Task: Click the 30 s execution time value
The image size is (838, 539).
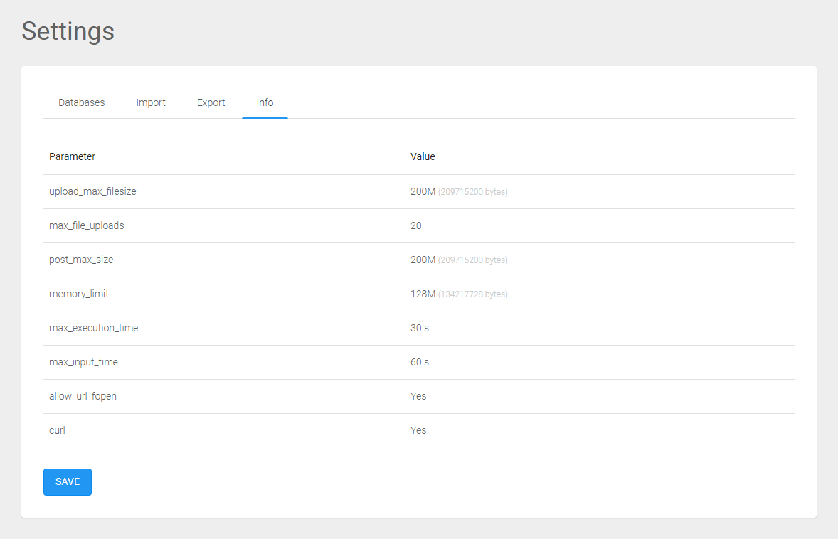Action: tap(420, 328)
